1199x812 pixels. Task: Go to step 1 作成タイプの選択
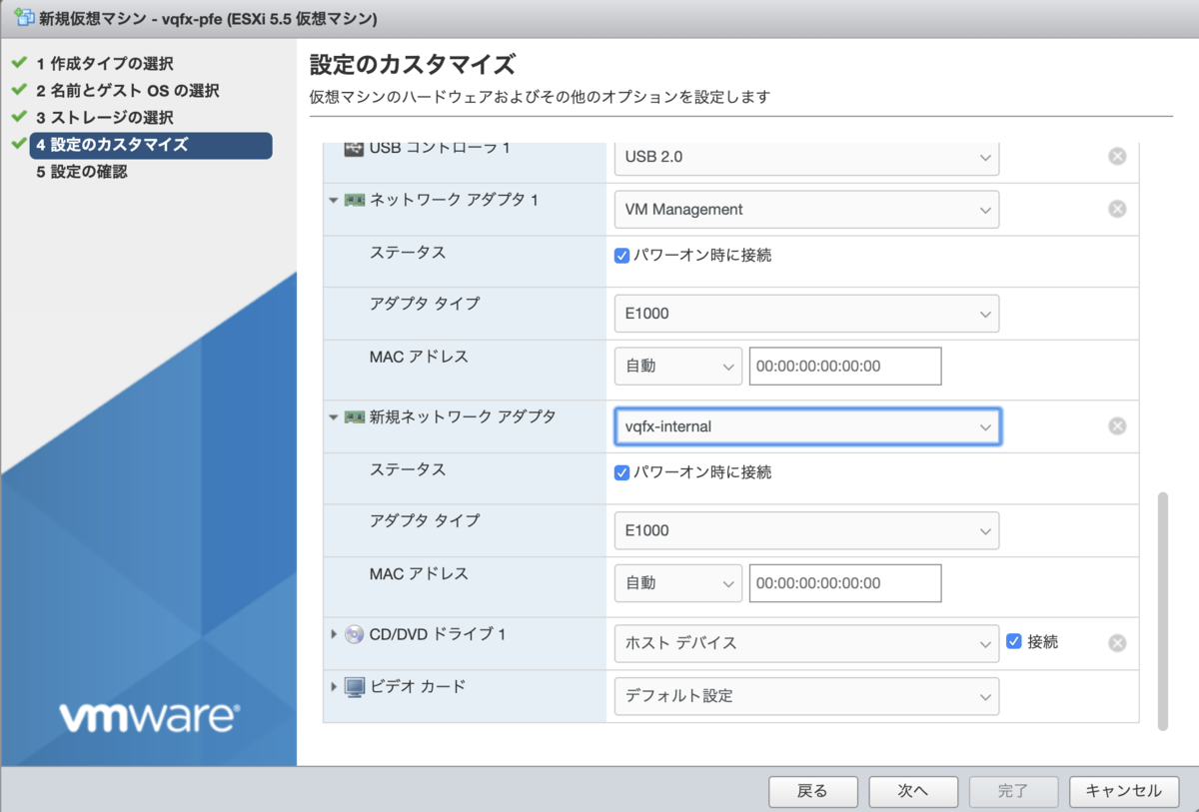tap(104, 64)
